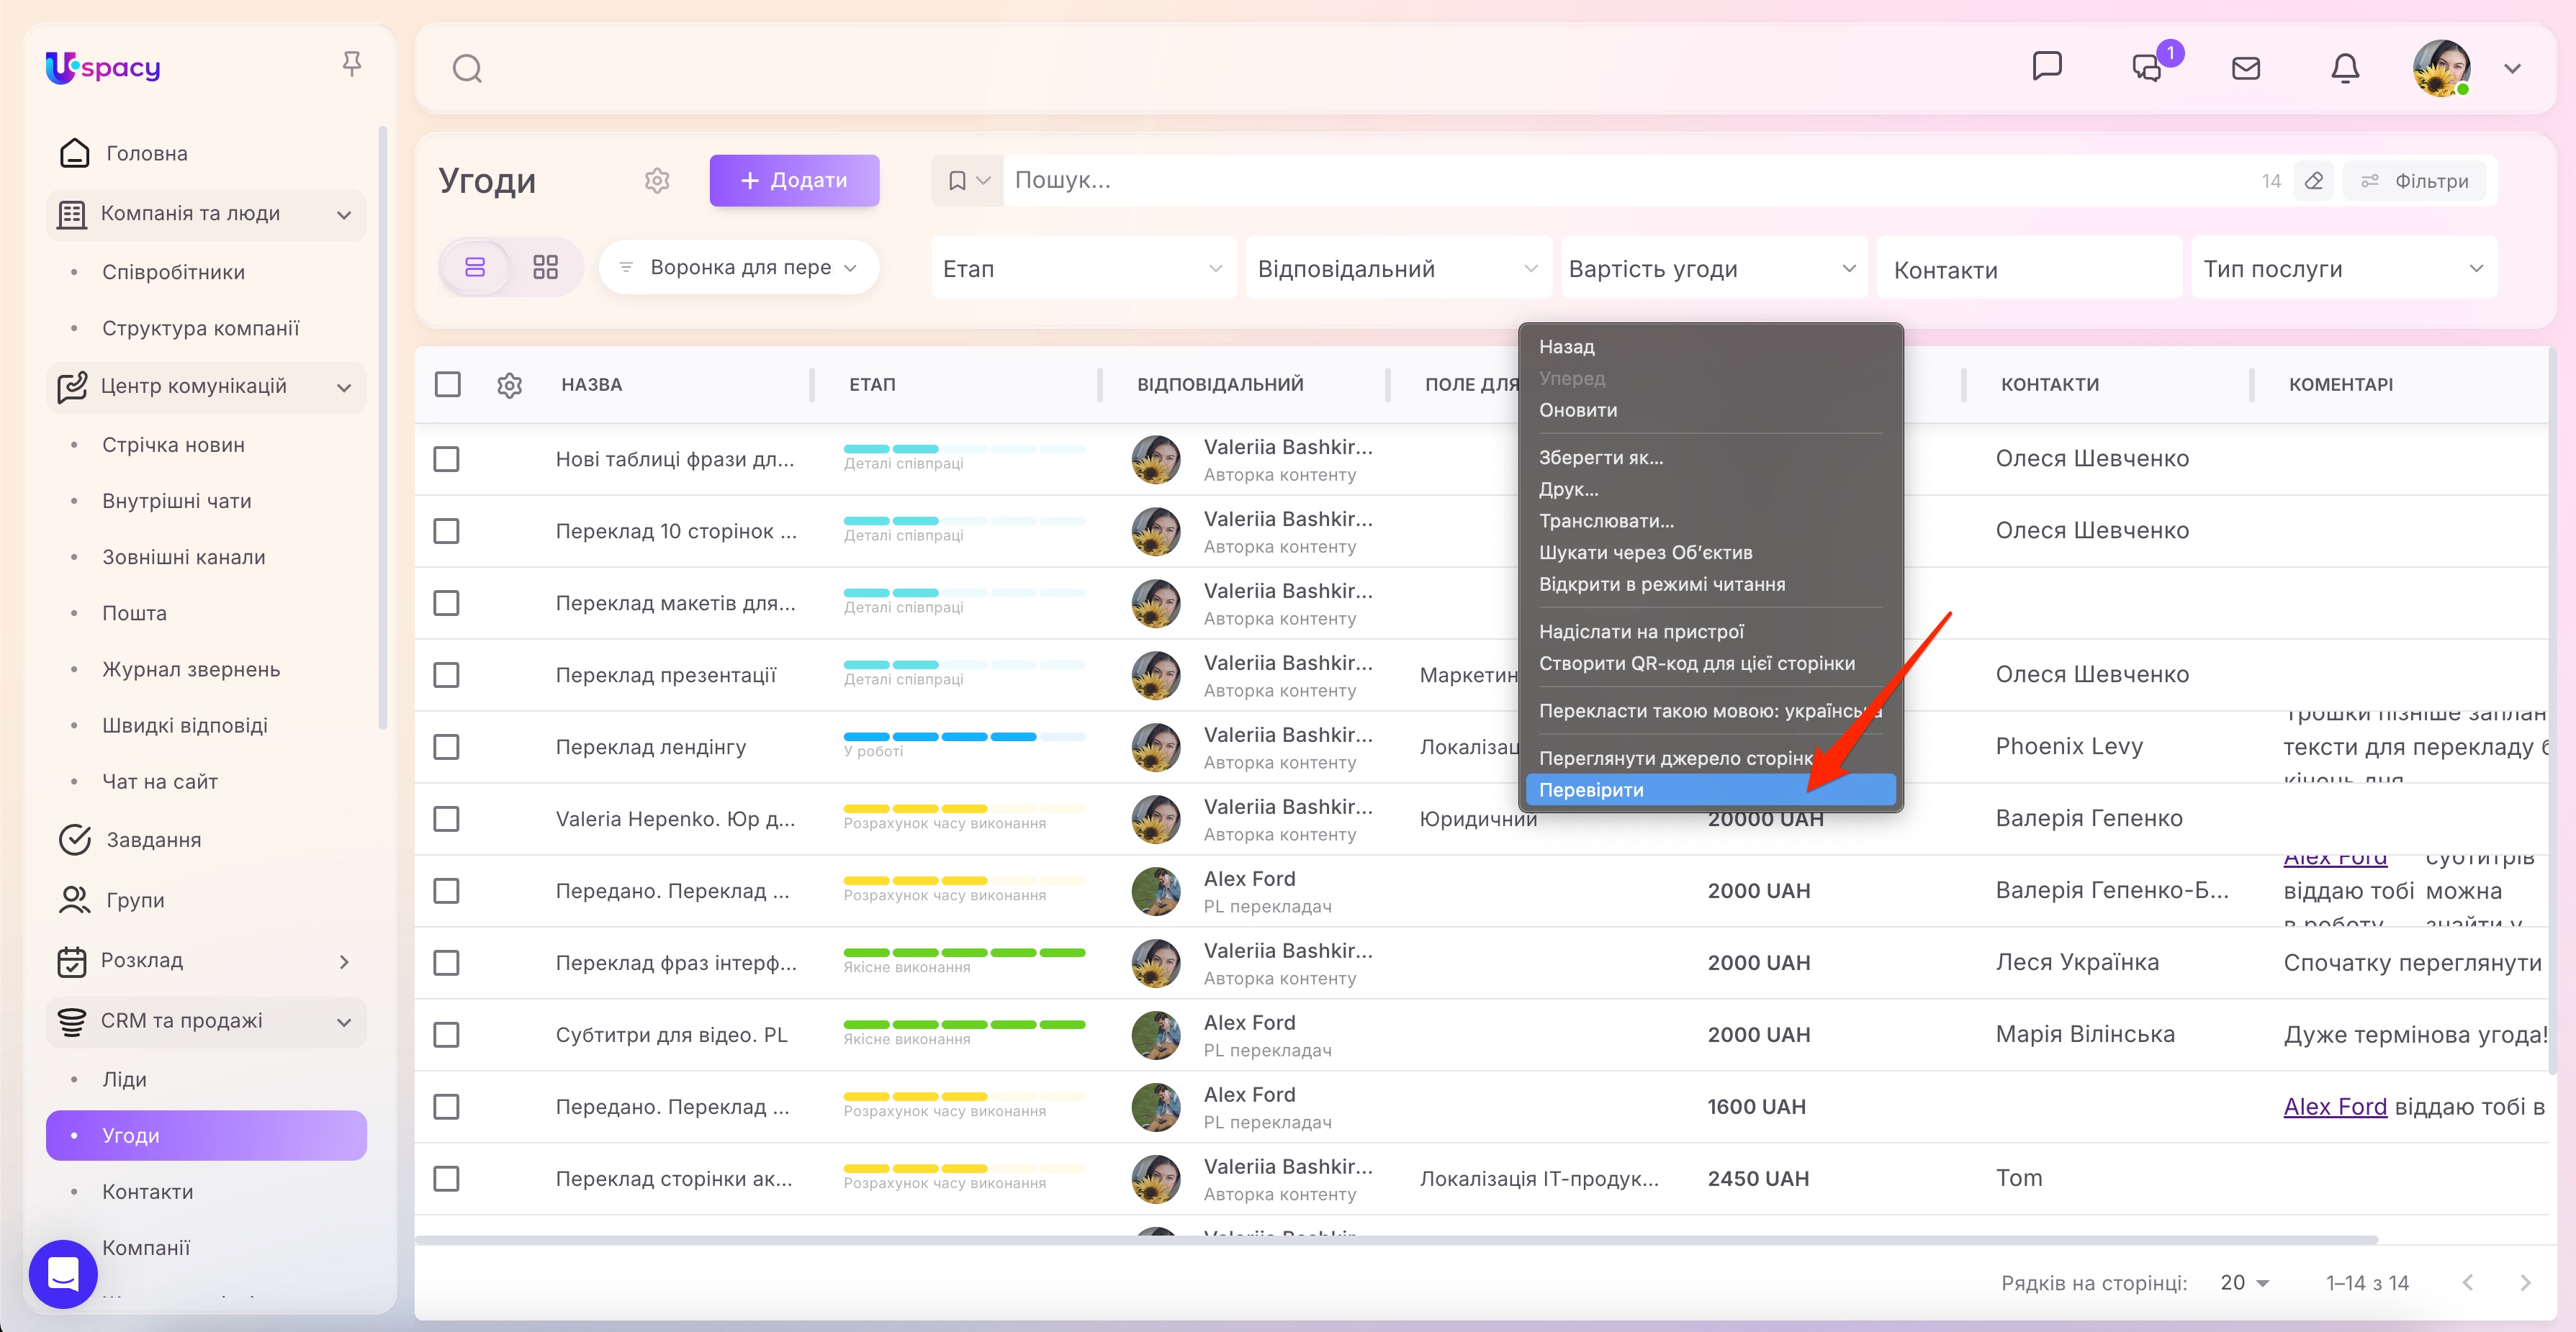The height and width of the screenshot is (1332, 2576).
Task: Check the box for Переклад лендінгу row
Action: click(x=446, y=748)
